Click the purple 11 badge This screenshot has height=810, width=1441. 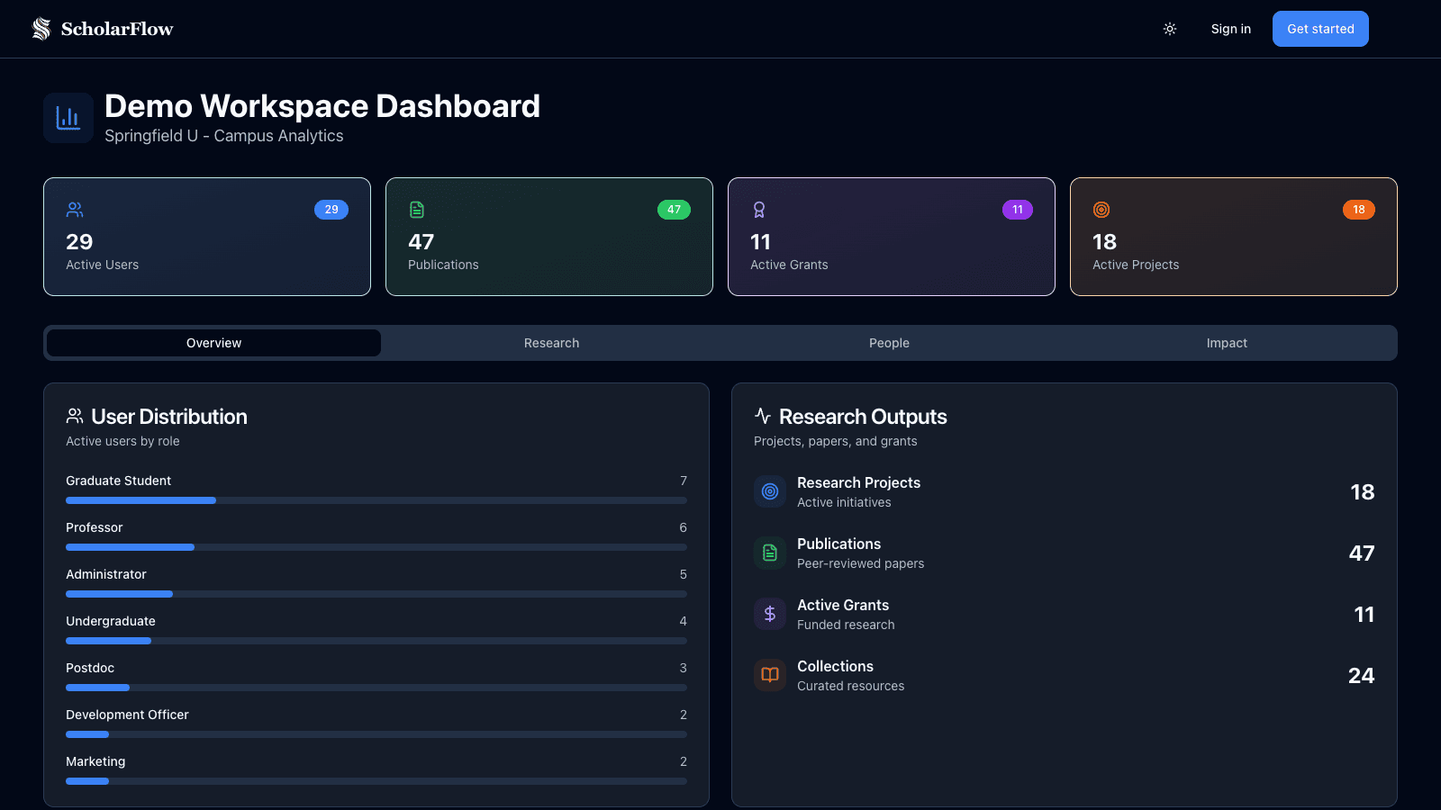point(1018,210)
